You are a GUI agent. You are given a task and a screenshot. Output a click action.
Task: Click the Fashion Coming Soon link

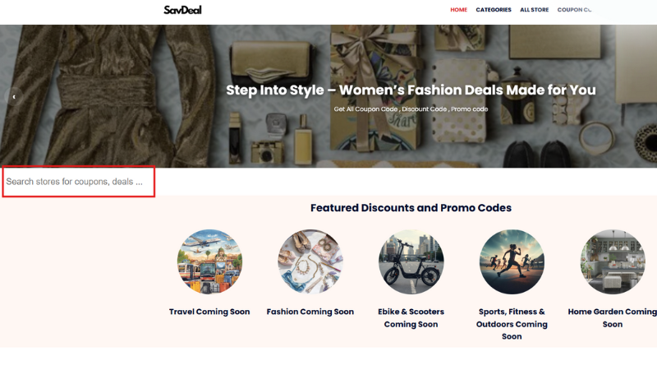click(x=310, y=312)
